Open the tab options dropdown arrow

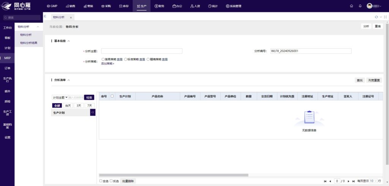click(x=381, y=17)
